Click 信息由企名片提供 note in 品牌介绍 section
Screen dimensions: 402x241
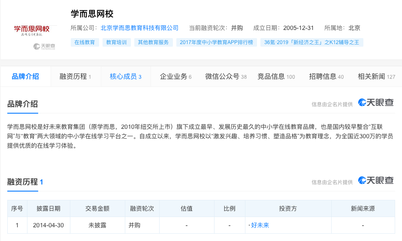click(332, 104)
